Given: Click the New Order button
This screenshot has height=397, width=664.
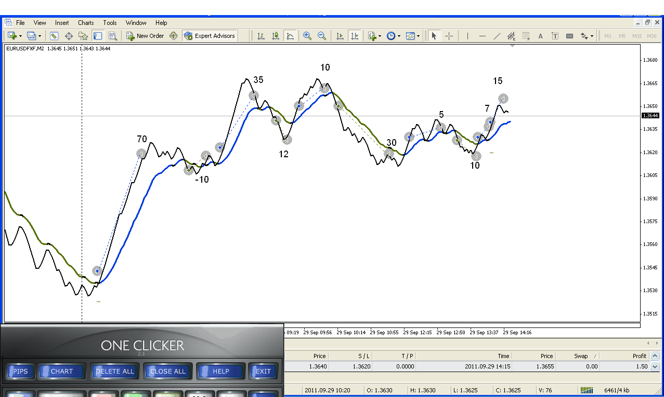Looking at the screenshot, I should click(x=145, y=36).
